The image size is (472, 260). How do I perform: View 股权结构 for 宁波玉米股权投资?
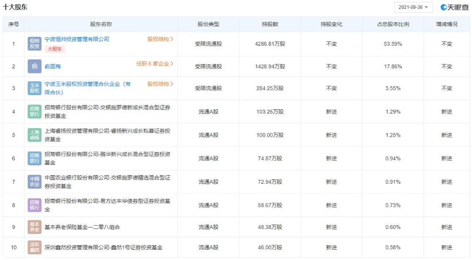160,84
